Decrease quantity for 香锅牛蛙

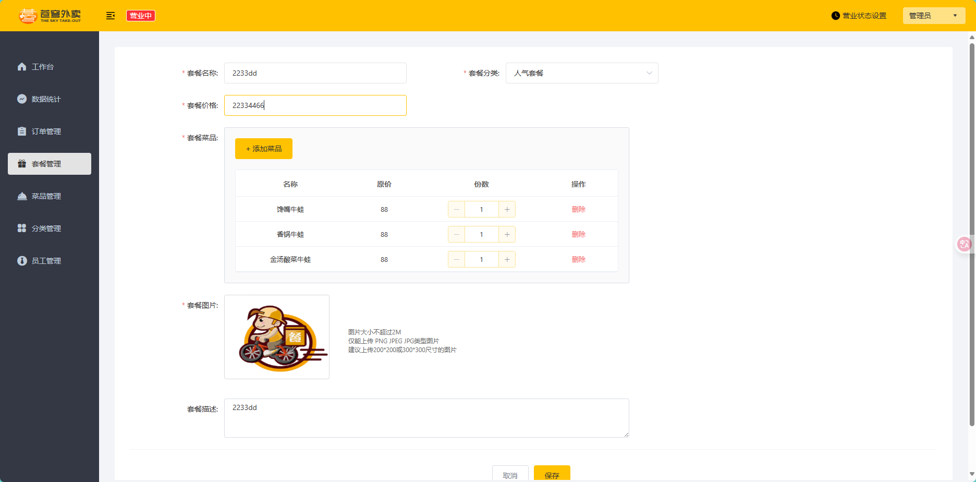click(457, 234)
